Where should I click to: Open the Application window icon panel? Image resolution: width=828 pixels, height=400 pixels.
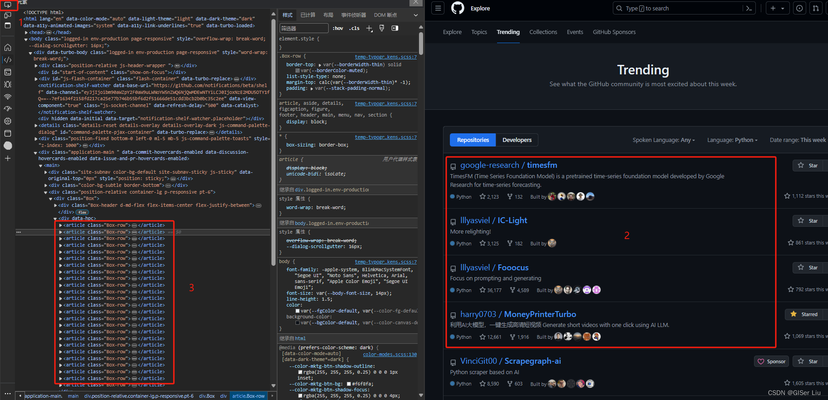(8, 133)
